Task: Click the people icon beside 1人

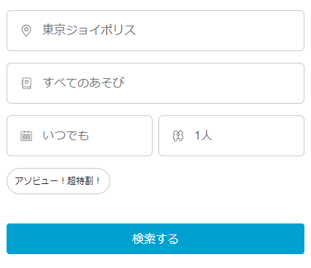Action: tap(178, 136)
